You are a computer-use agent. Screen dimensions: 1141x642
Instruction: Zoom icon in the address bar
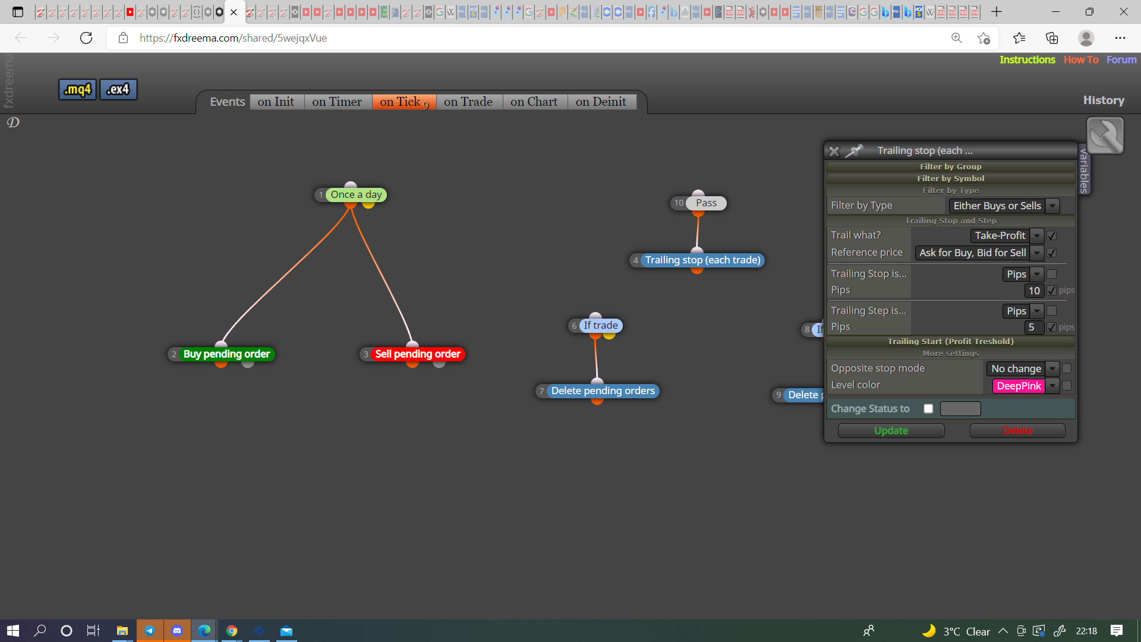click(956, 38)
